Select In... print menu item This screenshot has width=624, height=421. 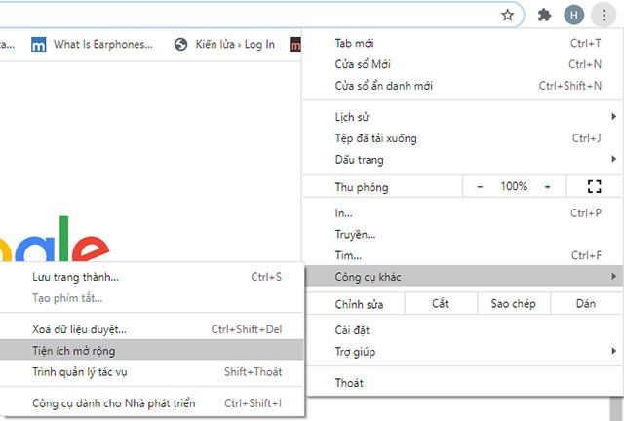point(462,213)
